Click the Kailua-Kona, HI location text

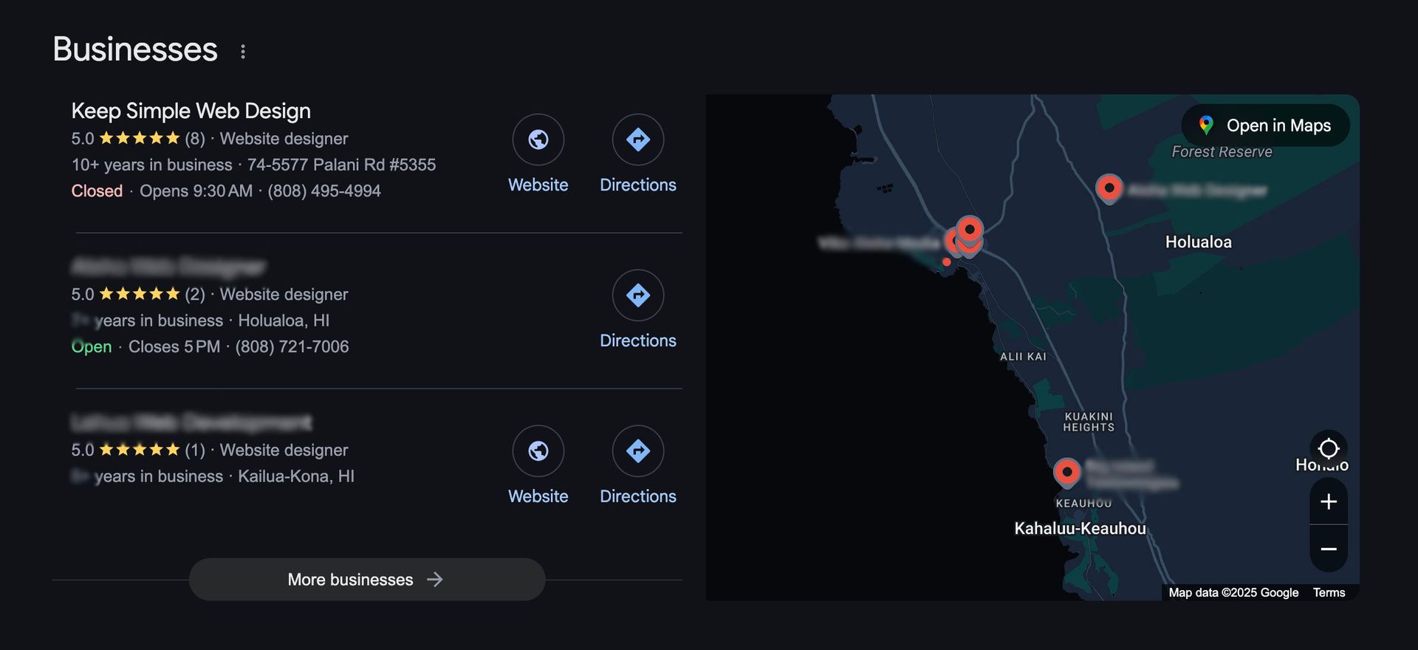(x=295, y=476)
